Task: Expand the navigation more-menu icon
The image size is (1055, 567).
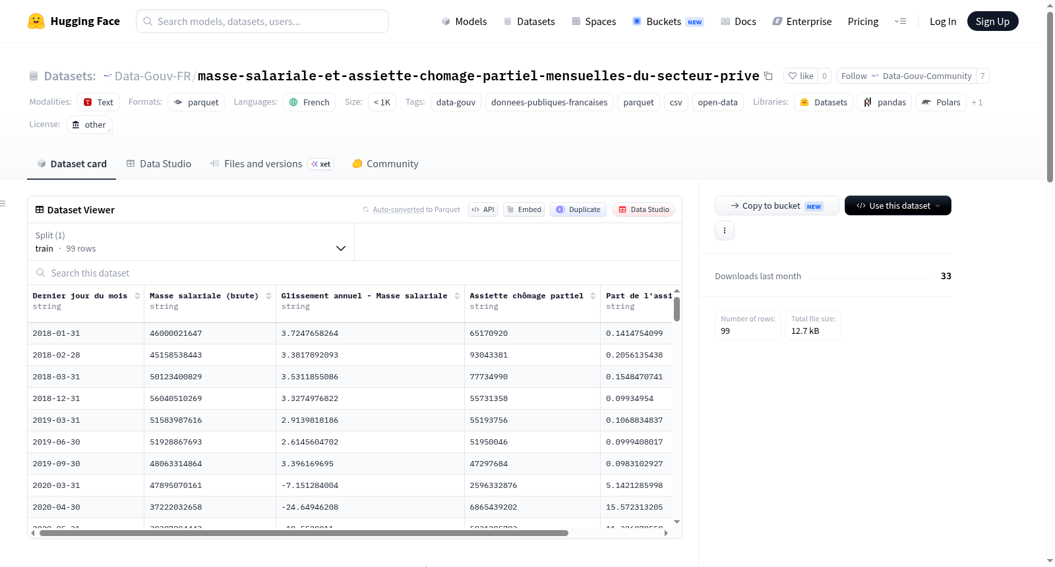Action: pyautogui.click(x=900, y=21)
